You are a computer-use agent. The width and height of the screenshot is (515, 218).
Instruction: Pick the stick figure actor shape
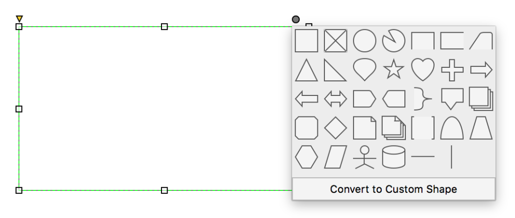(x=365, y=157)
